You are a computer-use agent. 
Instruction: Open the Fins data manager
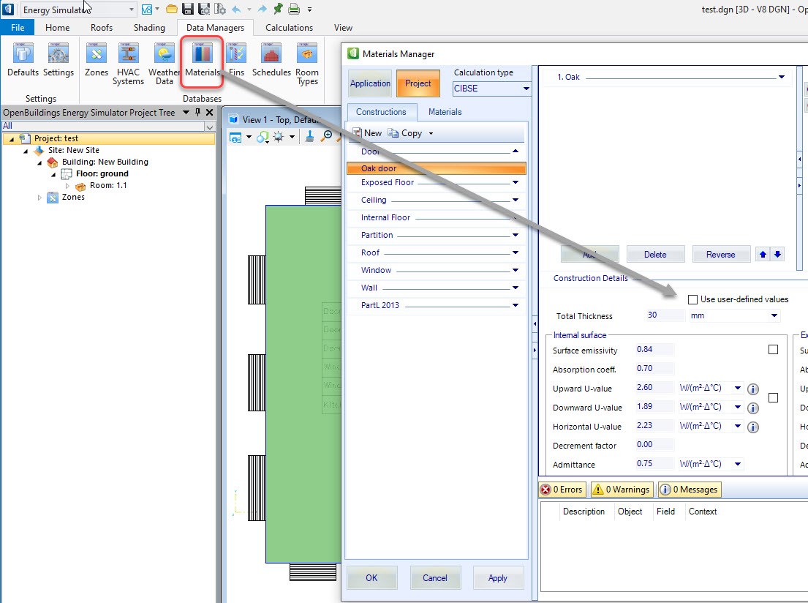(236, 60)
